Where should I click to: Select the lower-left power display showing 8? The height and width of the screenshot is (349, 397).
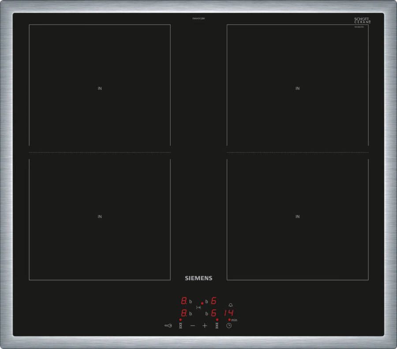[183, 313]
